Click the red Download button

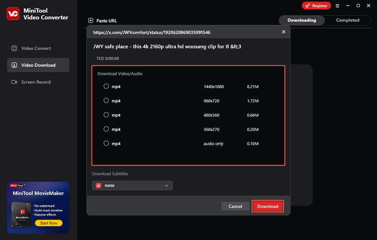coord(268,206)
